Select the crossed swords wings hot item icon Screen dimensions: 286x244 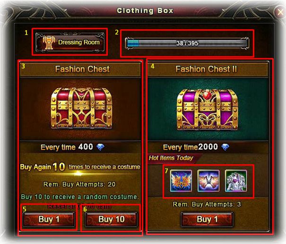coord(208,181)
